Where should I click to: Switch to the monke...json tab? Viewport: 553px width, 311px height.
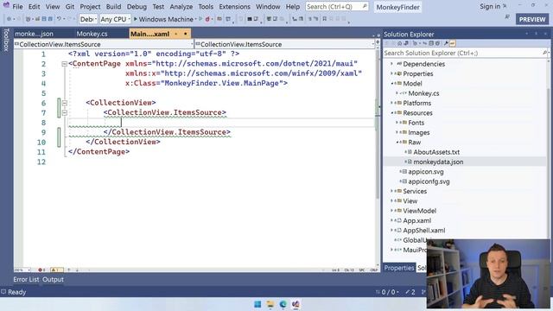pyautogui.click(x=34, y=34)
